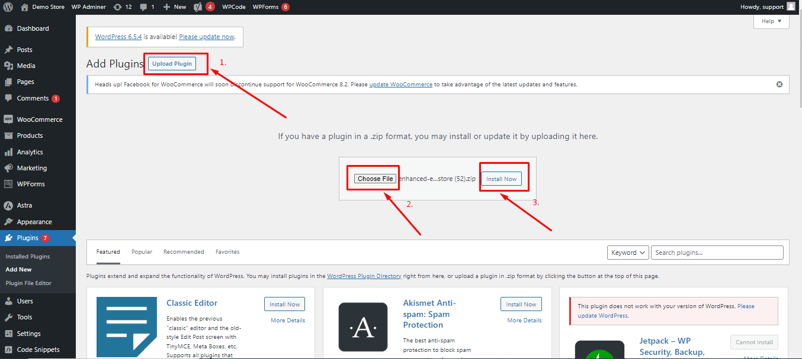This screenshot has width=802, height=359.
Task: Switch to the Favorites tab
Action: (227, 252)
